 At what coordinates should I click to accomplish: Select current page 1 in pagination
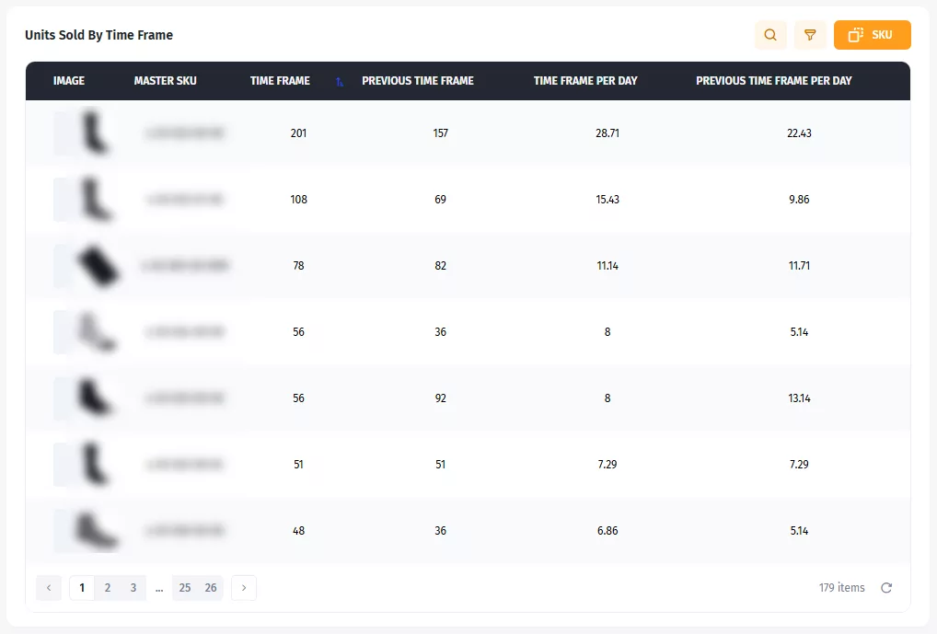(82, 588)
